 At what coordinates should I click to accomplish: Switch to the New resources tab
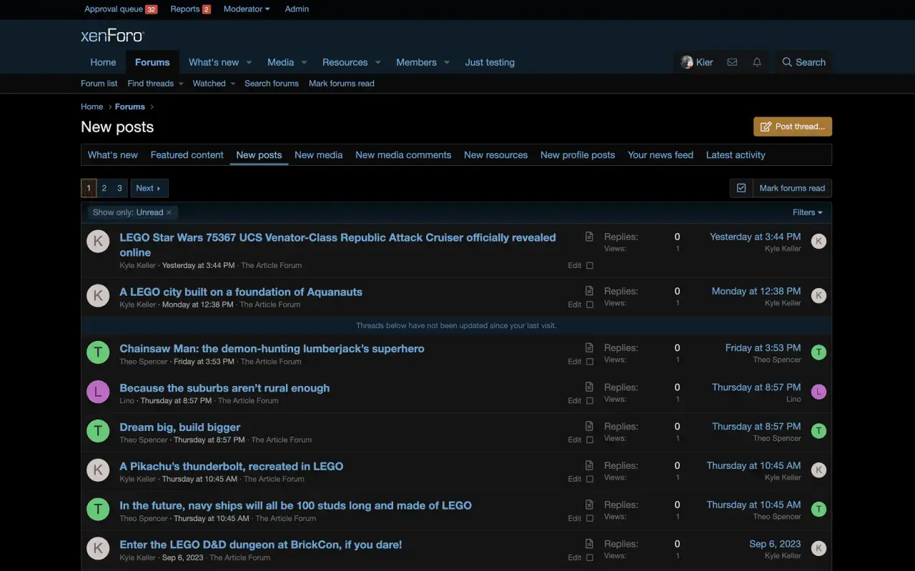[x=495, y=155]
